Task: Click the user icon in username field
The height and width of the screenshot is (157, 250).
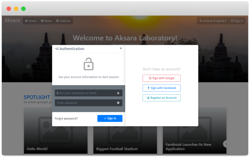Action: tap(118, 93)
